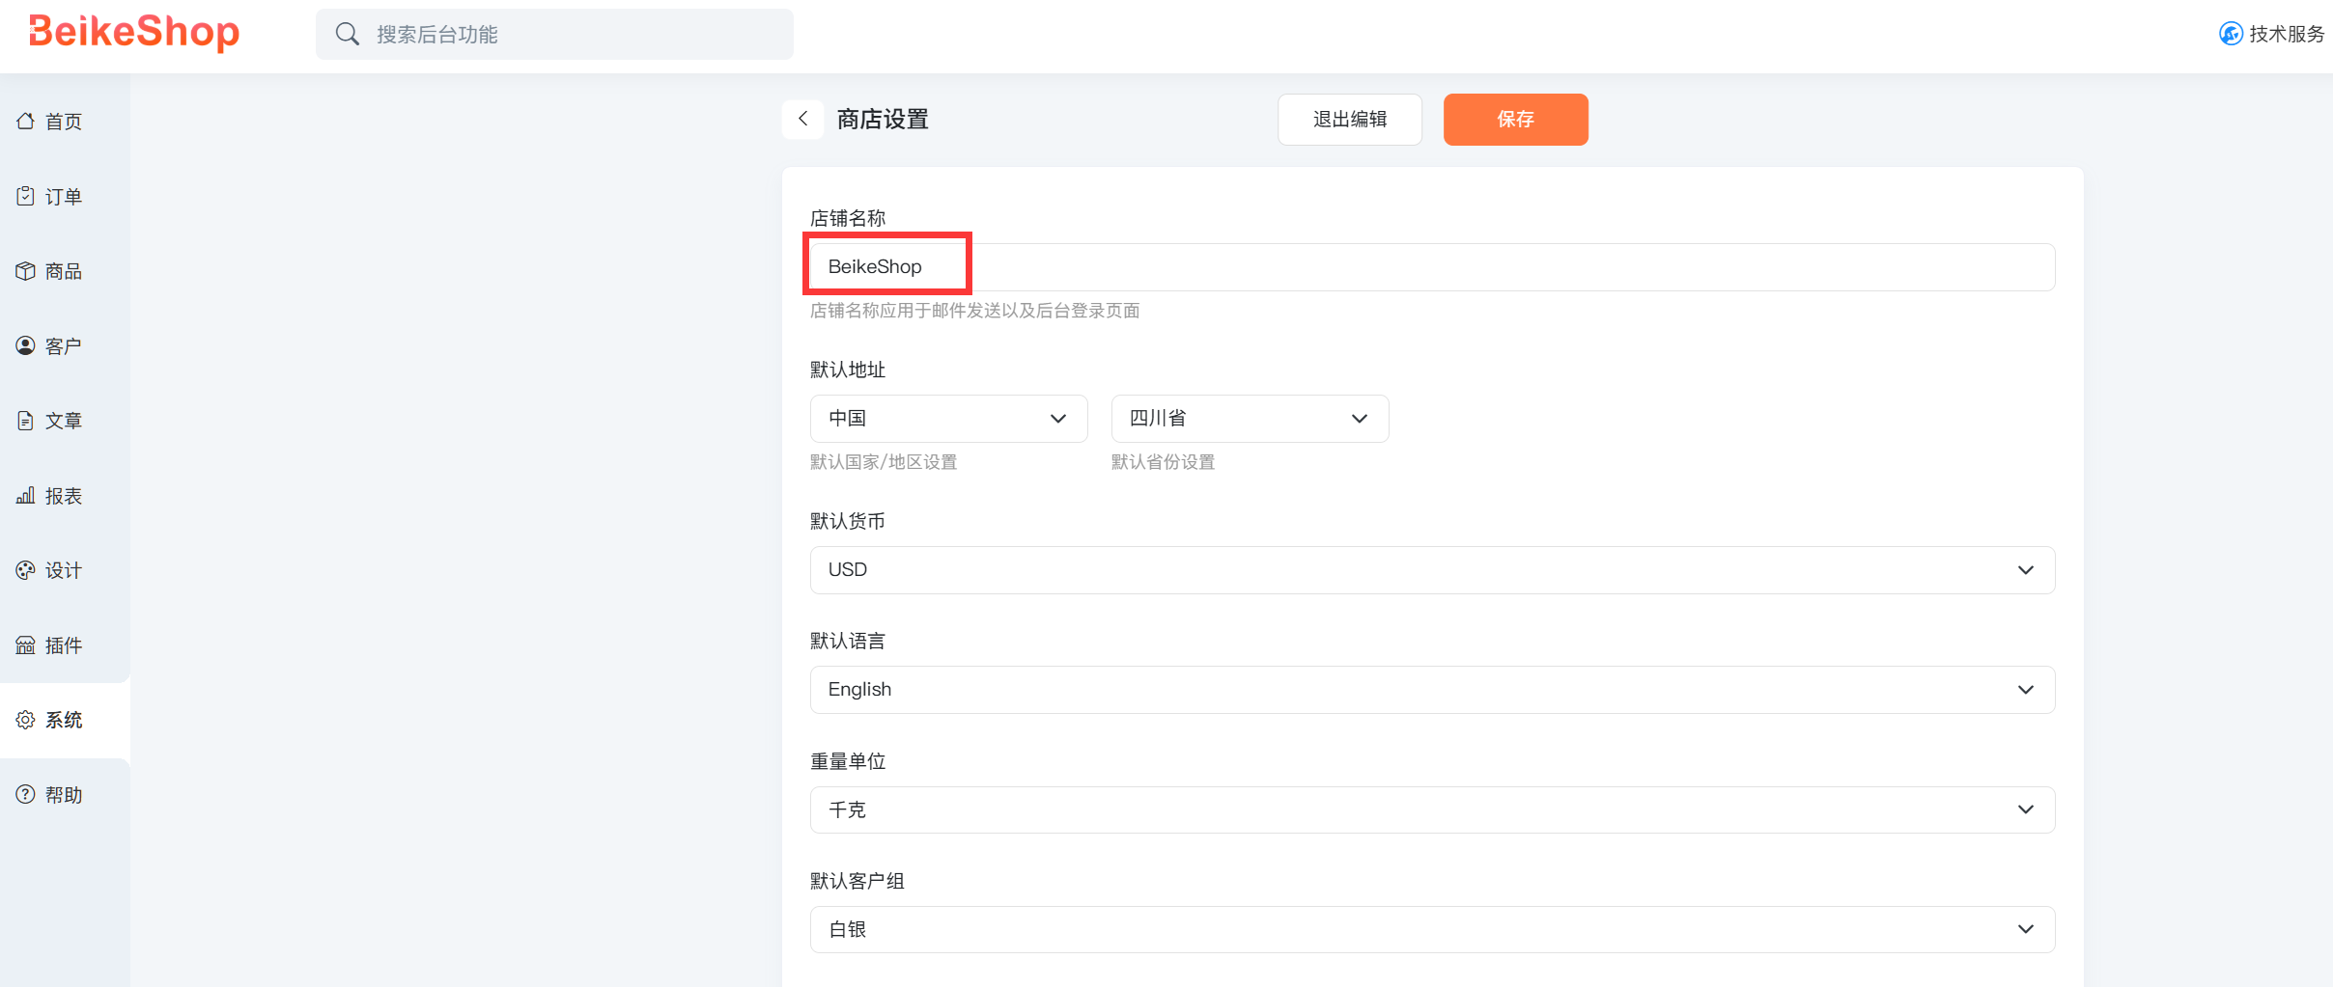The width and height of the screenshot is (2333, 987).
Task: Open the province dropdown showing 四川省
Action: [x=1250, y=419]
